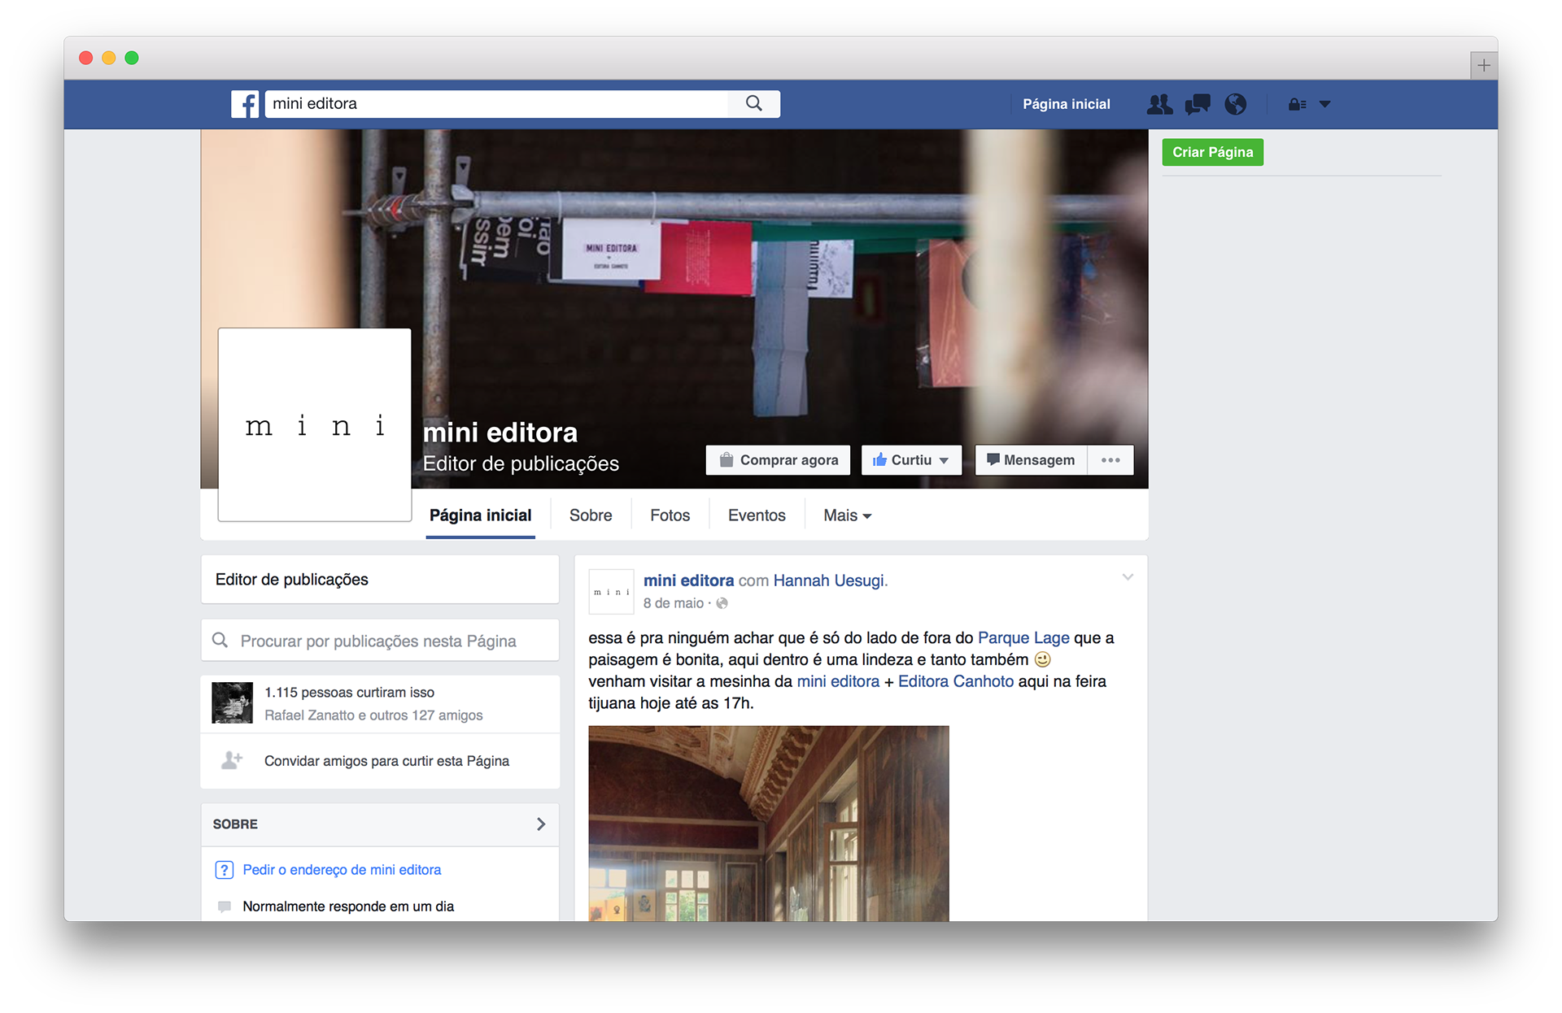The image size is (1562, 1013).
Task: Click mini editora post author name
Action: click(x=688, y=580)
